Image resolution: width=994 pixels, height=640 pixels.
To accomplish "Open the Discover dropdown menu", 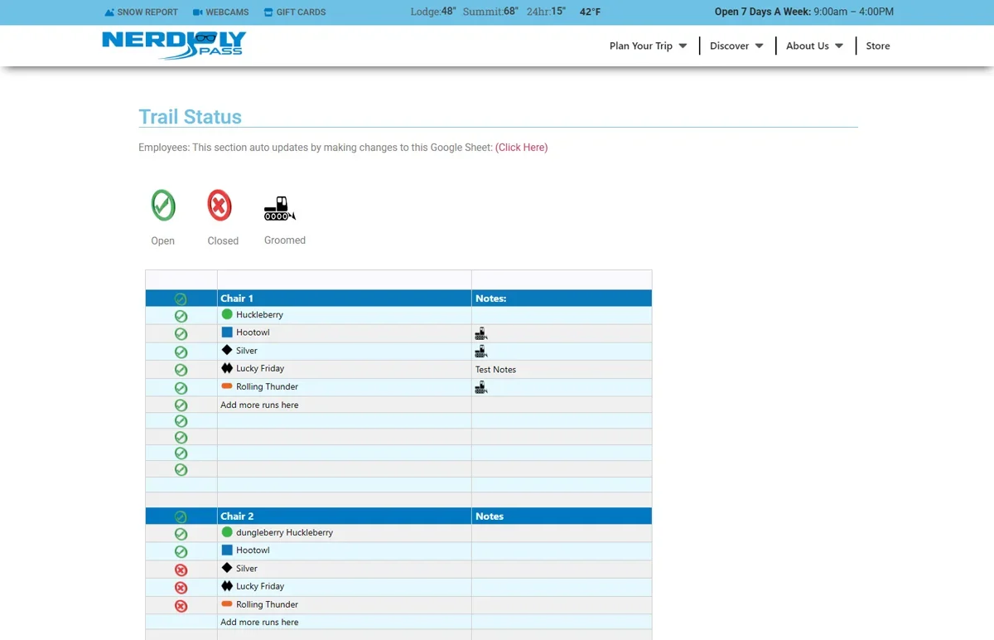I will coord(736,46).
